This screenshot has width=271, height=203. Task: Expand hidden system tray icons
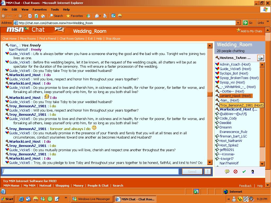pyautogui.click(x=229, y=199)
